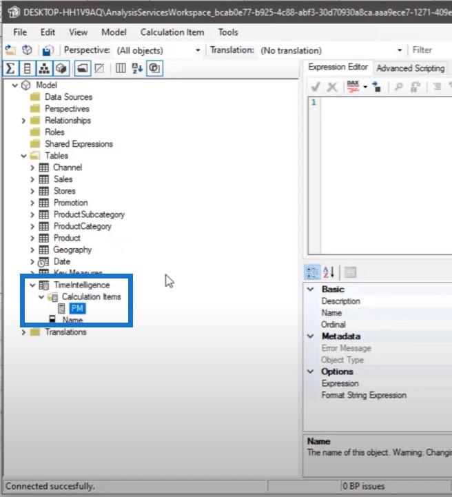Collapse the Options property category

311,372
